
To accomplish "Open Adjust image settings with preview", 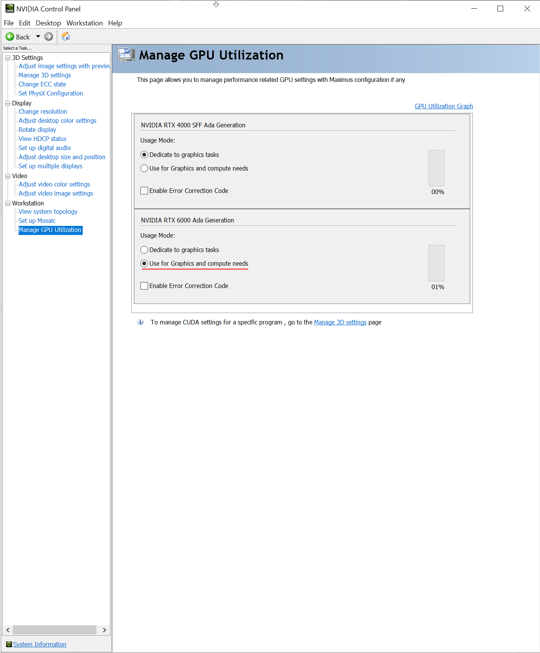I will click(x=64, y=66).
